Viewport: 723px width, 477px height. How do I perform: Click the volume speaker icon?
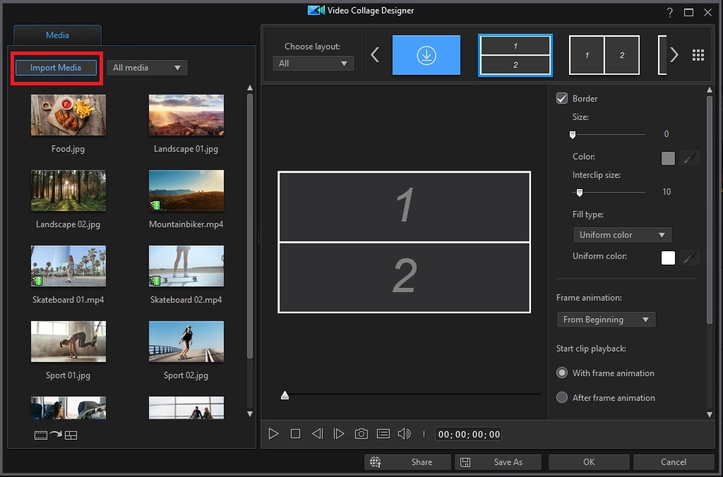pos(405,434)
